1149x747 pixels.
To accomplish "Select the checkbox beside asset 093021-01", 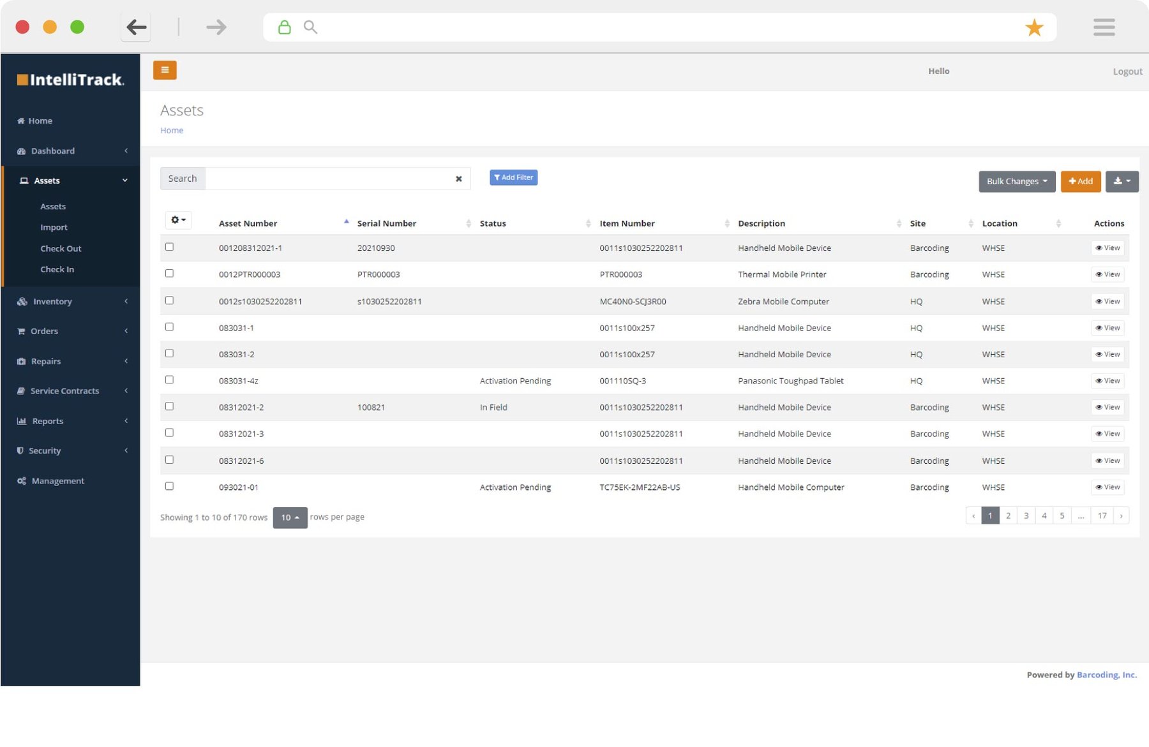I will pos(169,485).
